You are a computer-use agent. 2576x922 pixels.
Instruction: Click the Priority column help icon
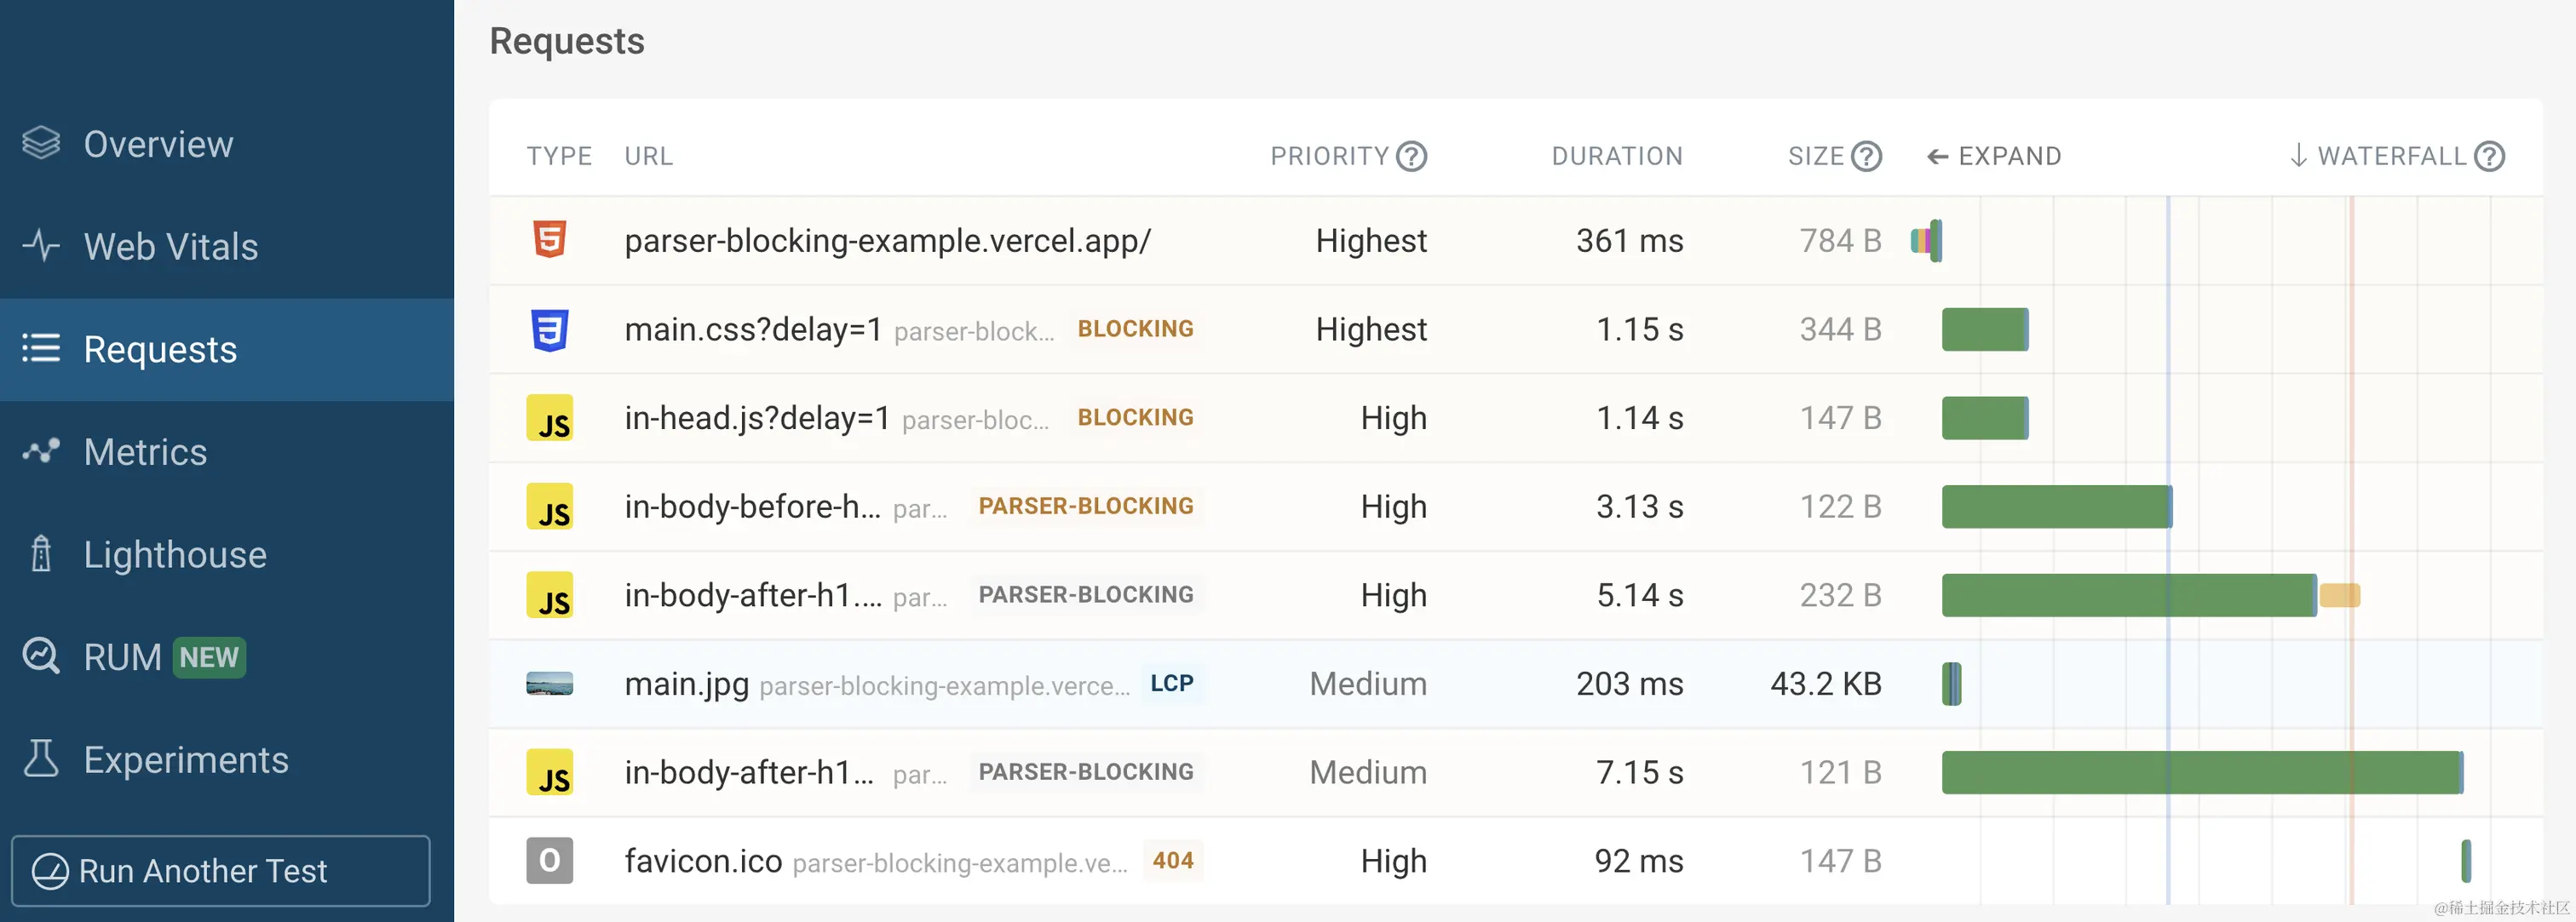click(1411, 157)
